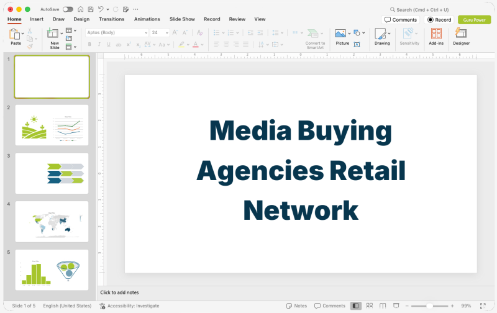Start slide show from status bar icon

(396, 306)
